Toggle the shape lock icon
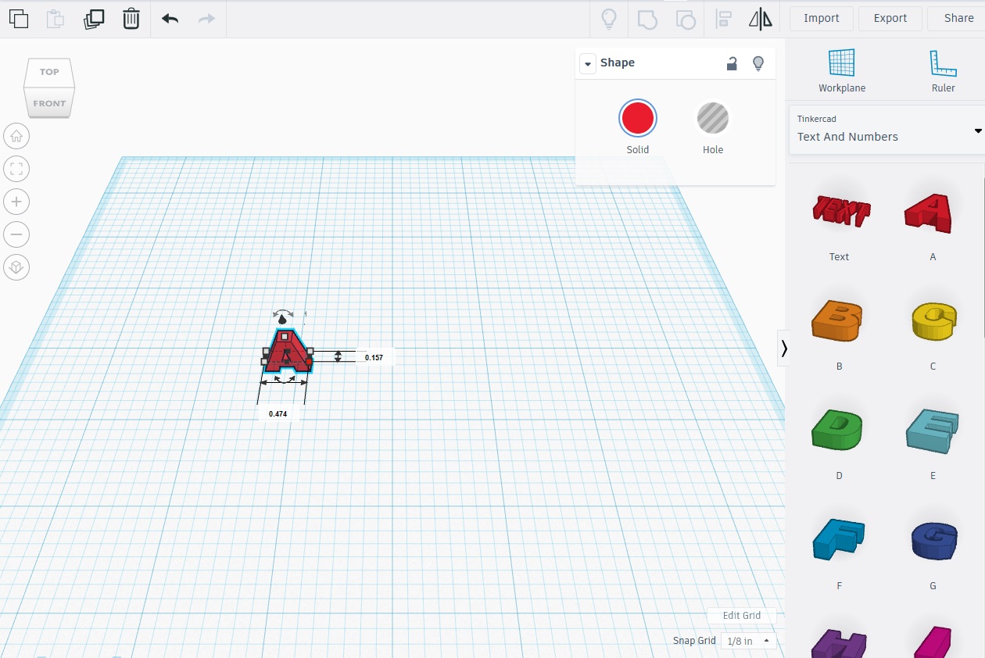The image size is (985, 658). (x=732, y=63)
